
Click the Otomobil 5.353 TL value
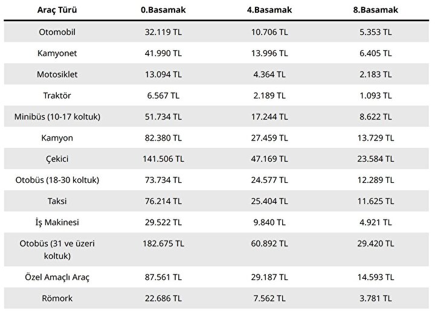tap(376, 32)
